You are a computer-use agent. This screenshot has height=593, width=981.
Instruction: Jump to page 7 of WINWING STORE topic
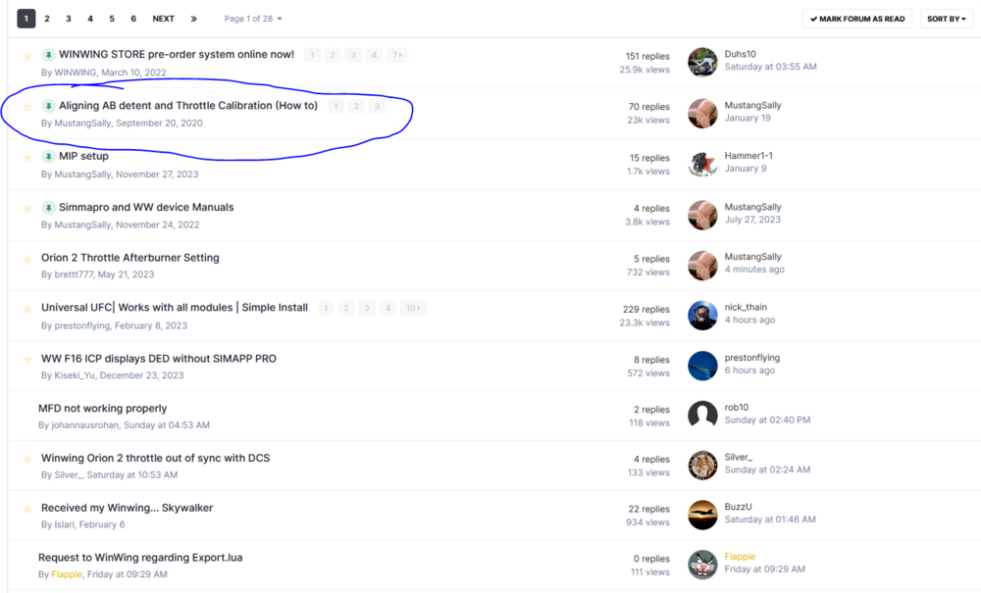[396, 55]
